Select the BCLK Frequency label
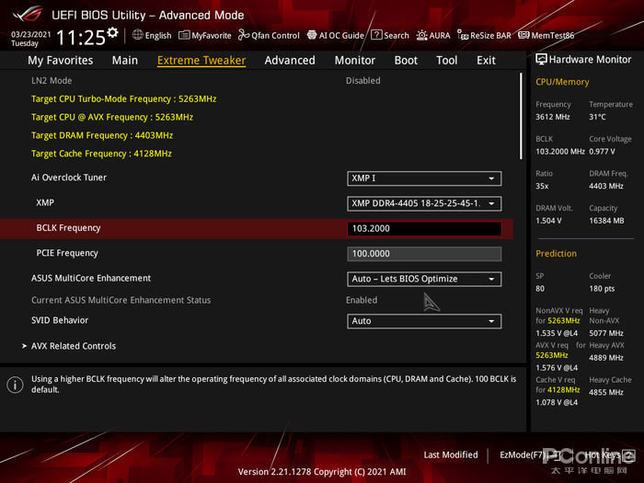Viewport: 644px width, 483px height. point(69,228)
